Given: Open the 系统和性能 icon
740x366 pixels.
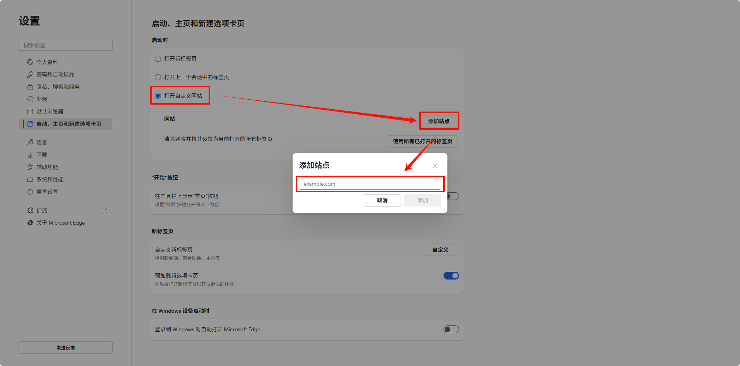Looking at the screenshot, I should coord(30,179).
